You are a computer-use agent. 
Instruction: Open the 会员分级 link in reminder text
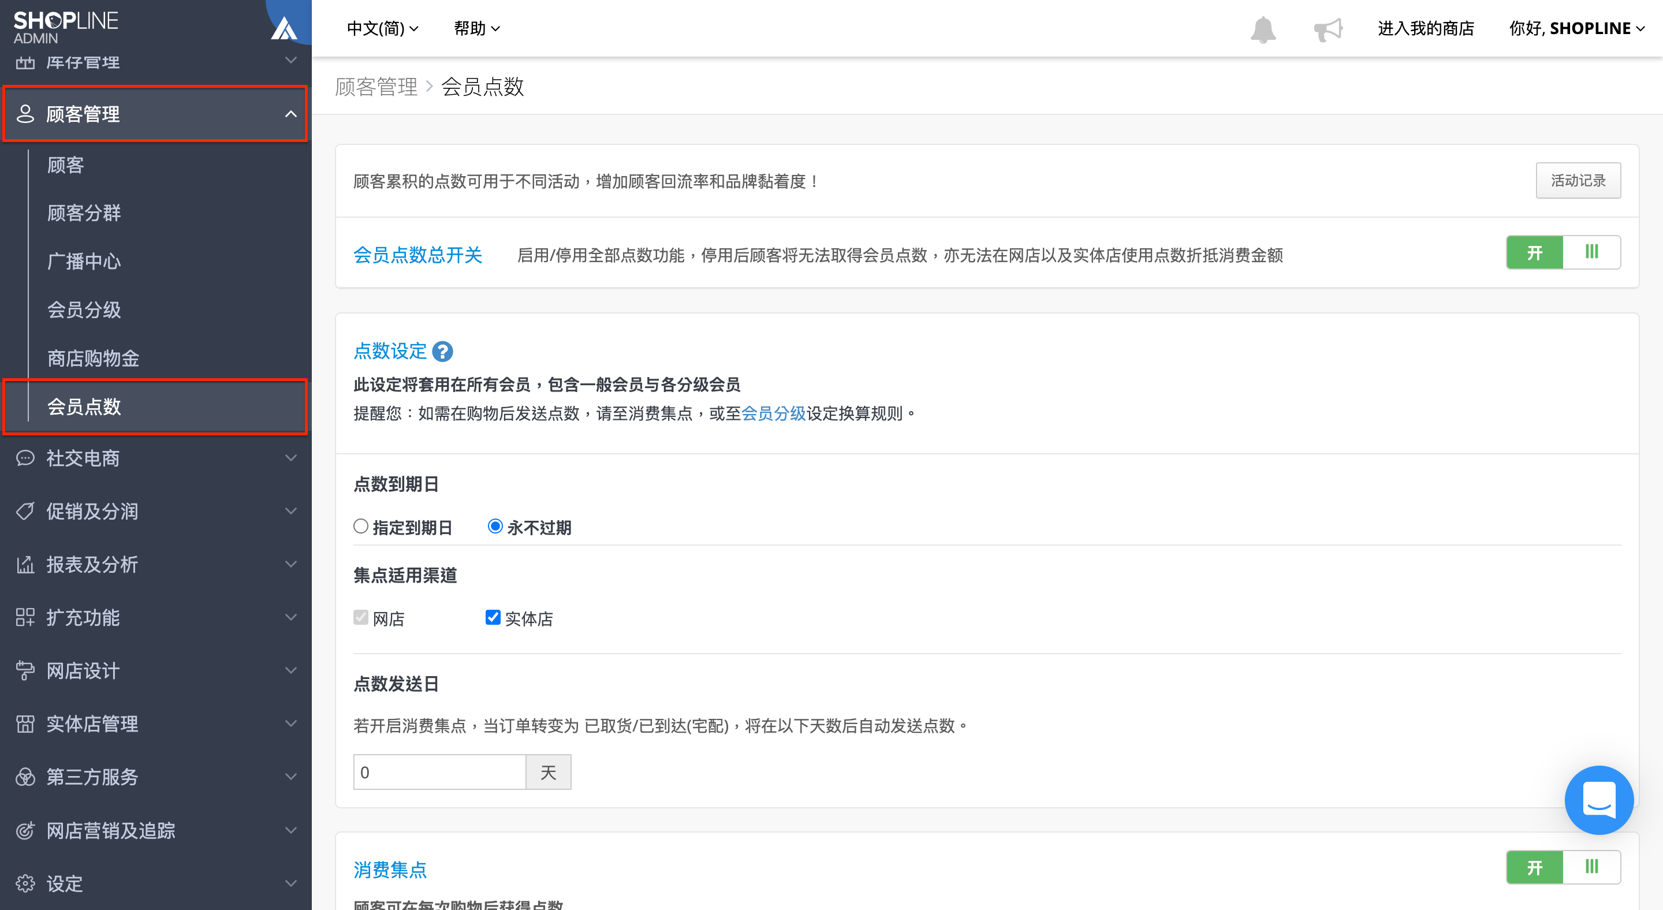tap(773, 413)
